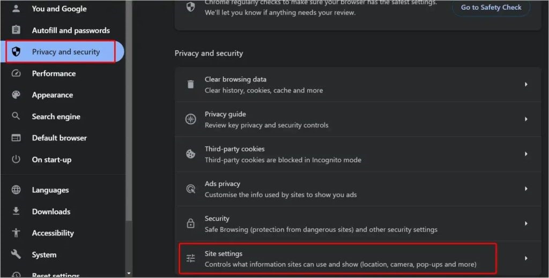Click the Downloads arrow icon
Viewport: 549px width, 278px height.
click(x=16, y=211)
